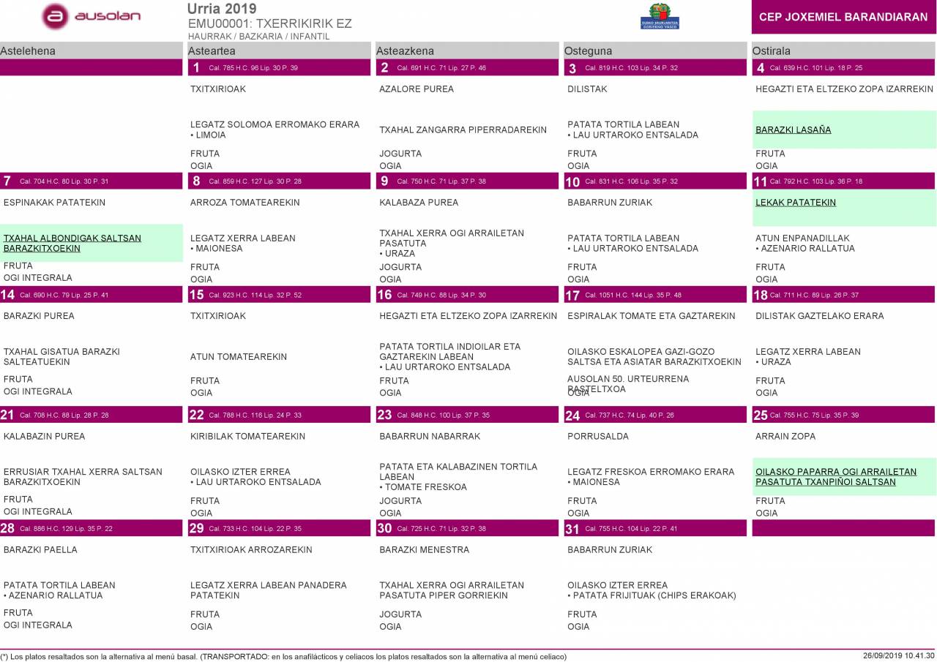Click the Urria 2019 title
This screenshot has height=662, width=937.
222,9
